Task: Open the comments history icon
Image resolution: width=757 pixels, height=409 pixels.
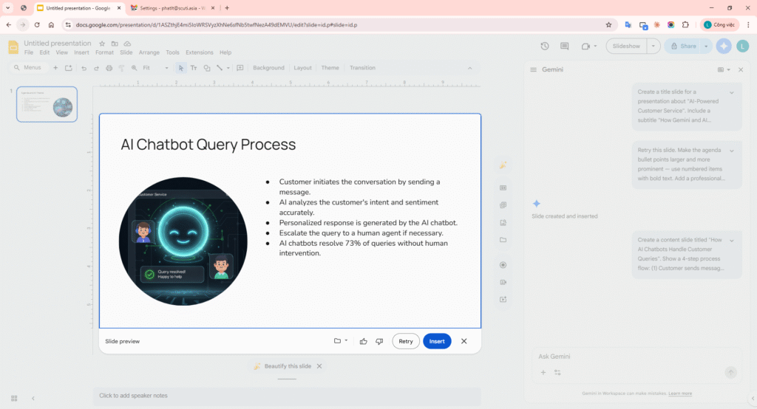Action: pos(565,46)
